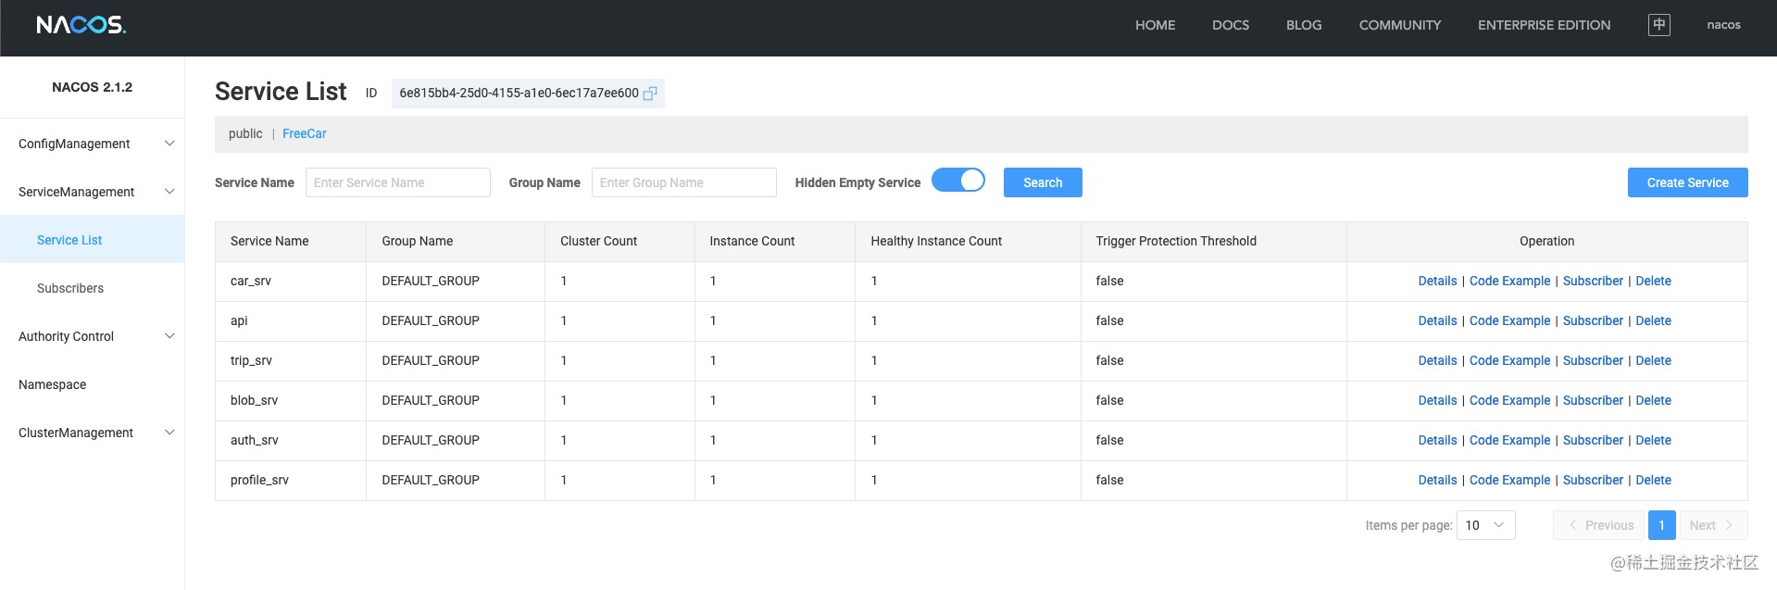Collapse ServiceManagement menu chevron
This screenshot has width=1777, height=590.
(169, 192)
